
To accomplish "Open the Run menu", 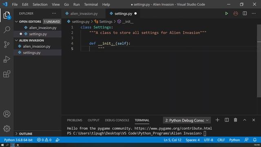I will coord(76,4).
